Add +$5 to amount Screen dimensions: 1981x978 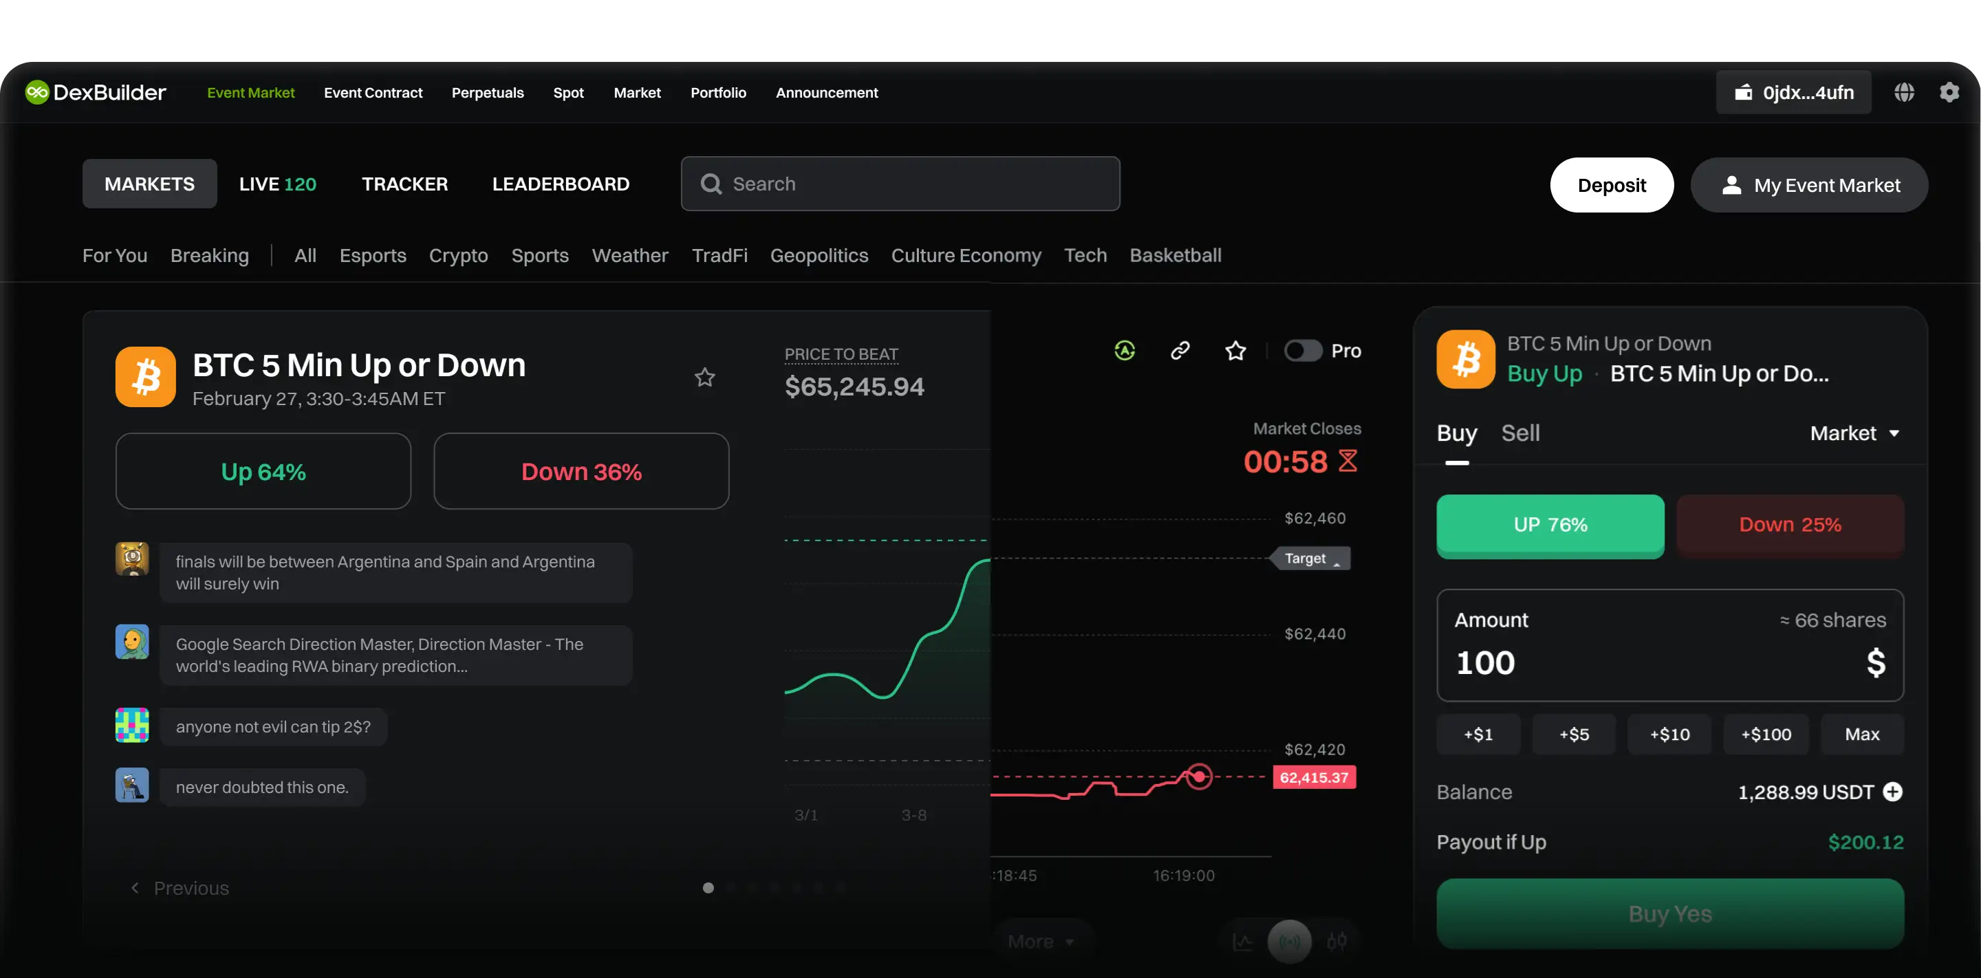coord(1574,735)
